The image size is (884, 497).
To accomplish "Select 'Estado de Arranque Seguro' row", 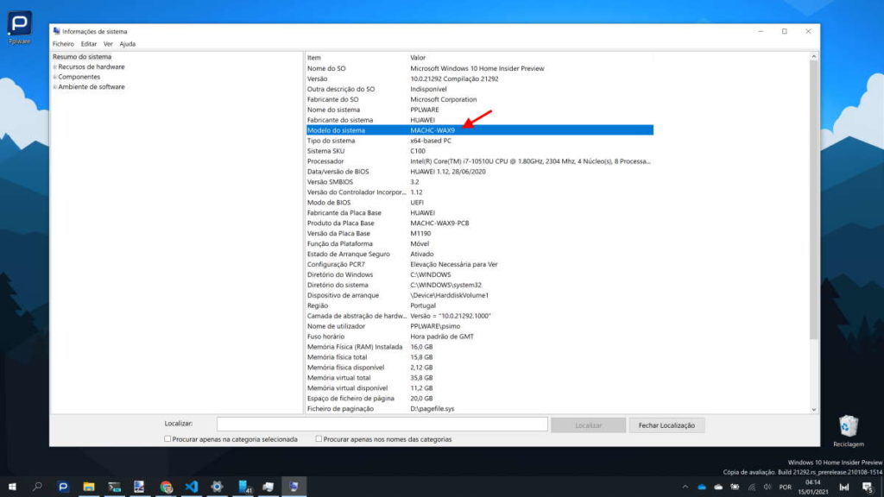I will tap(480, 255).
